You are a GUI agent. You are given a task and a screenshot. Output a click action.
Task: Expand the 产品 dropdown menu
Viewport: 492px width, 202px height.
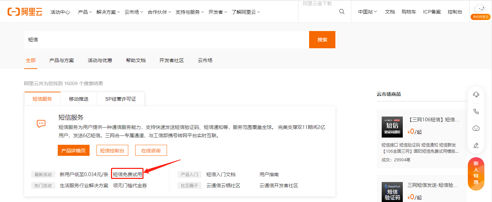pos(85,12)
